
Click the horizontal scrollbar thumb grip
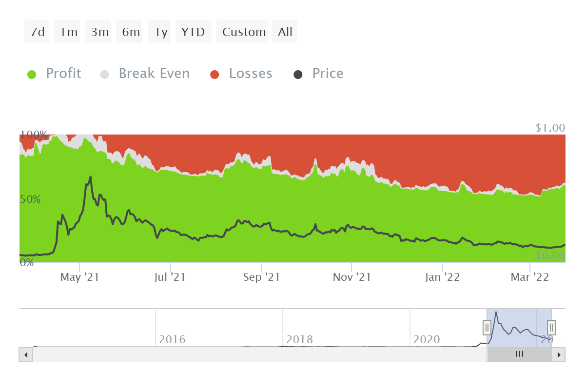[520, 354]
